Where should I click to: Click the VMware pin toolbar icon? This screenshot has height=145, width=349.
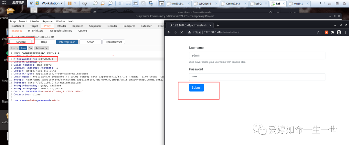pos(31,3)
